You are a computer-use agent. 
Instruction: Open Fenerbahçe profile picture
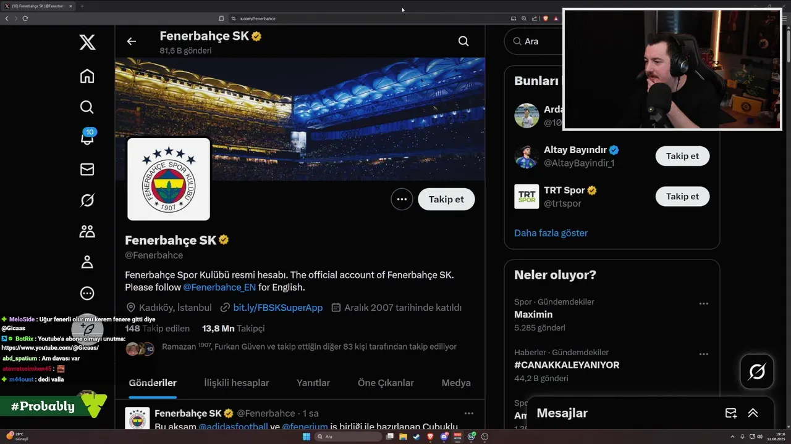click(x=169, y=179)
